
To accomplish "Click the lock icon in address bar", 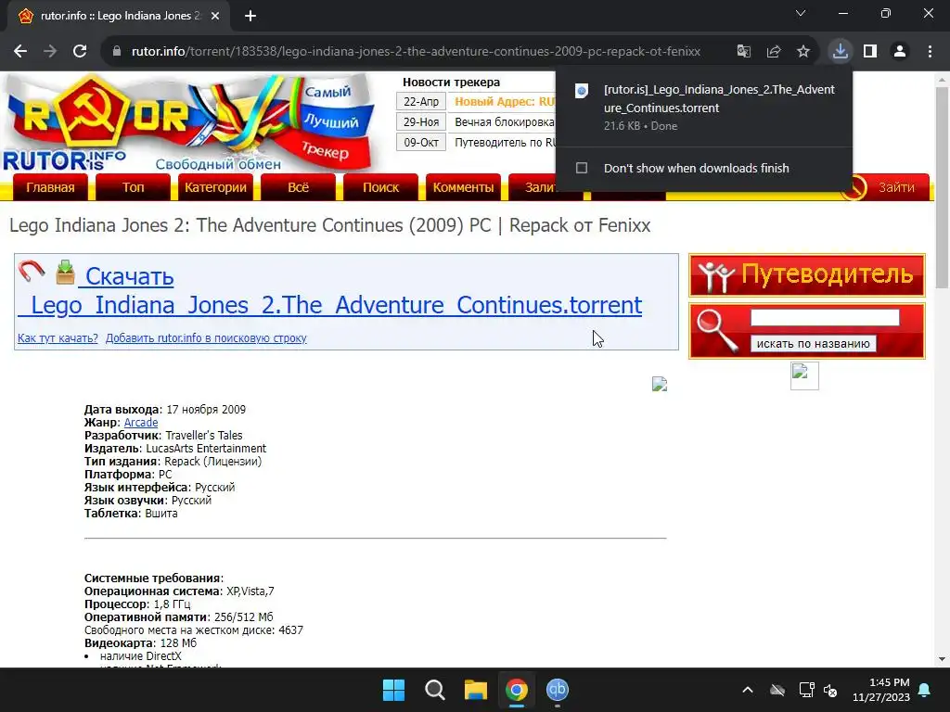I will coord(117,52).
